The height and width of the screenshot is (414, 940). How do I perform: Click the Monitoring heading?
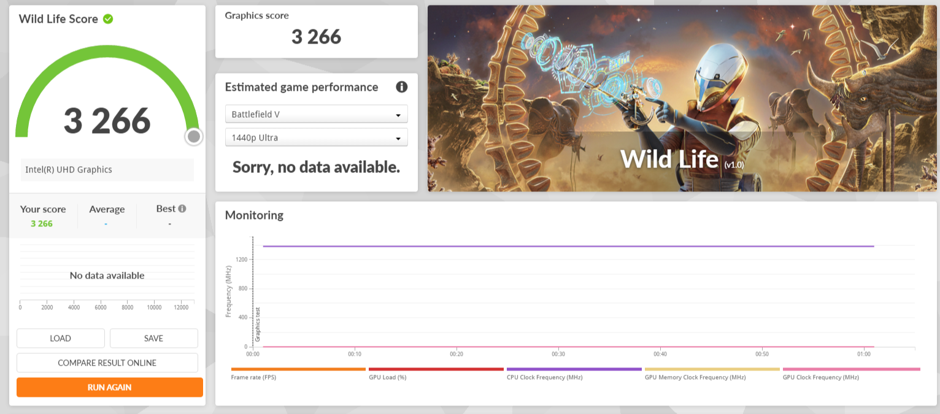tap(254, 215)
